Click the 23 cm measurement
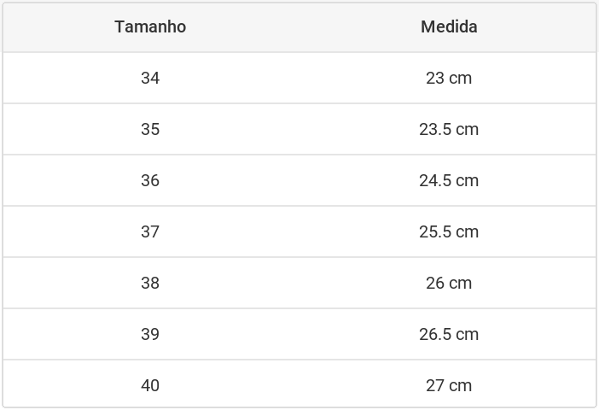 (449, 78)
